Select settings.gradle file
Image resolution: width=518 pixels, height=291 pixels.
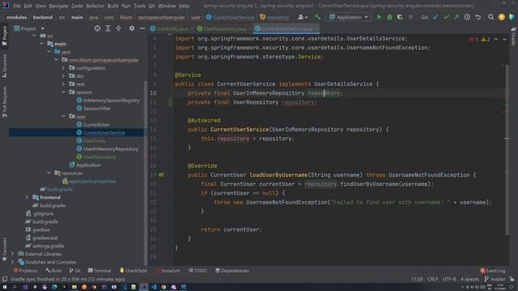[x=48, y=246]
